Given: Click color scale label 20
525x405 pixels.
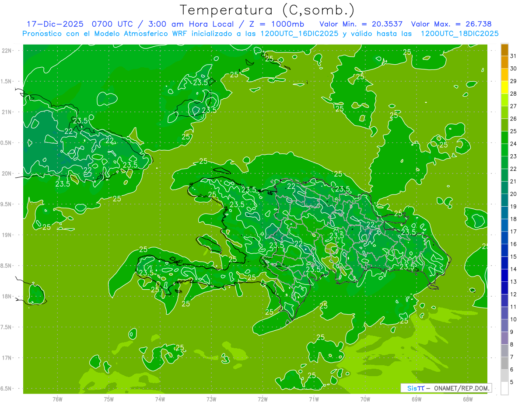Looking at the screenshot, I should pyautogui.click(x=513, y=194).
